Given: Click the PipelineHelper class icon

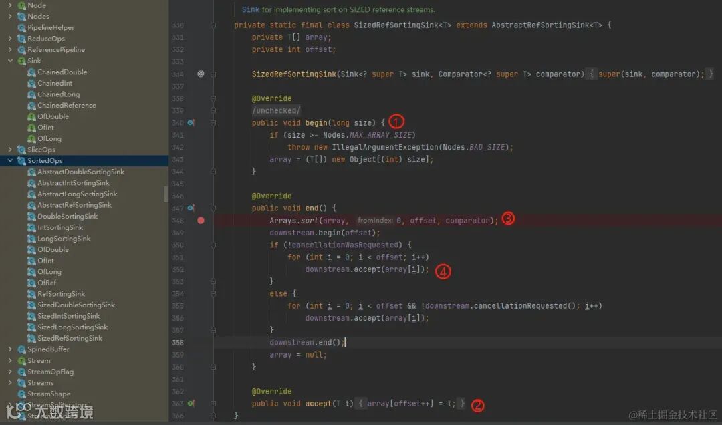Looking at the screenshot, I should [x=21, y=27].
